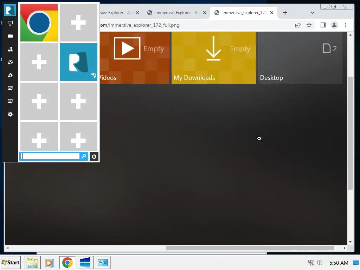This screenshot has width=360, height=270.
Task: Open the performance chart monitor sidebar icon
Action: (x=10, y=88)
